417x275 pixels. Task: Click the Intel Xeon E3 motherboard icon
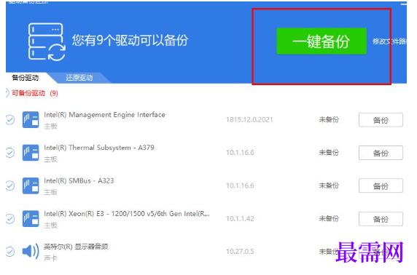pos(31,218)
